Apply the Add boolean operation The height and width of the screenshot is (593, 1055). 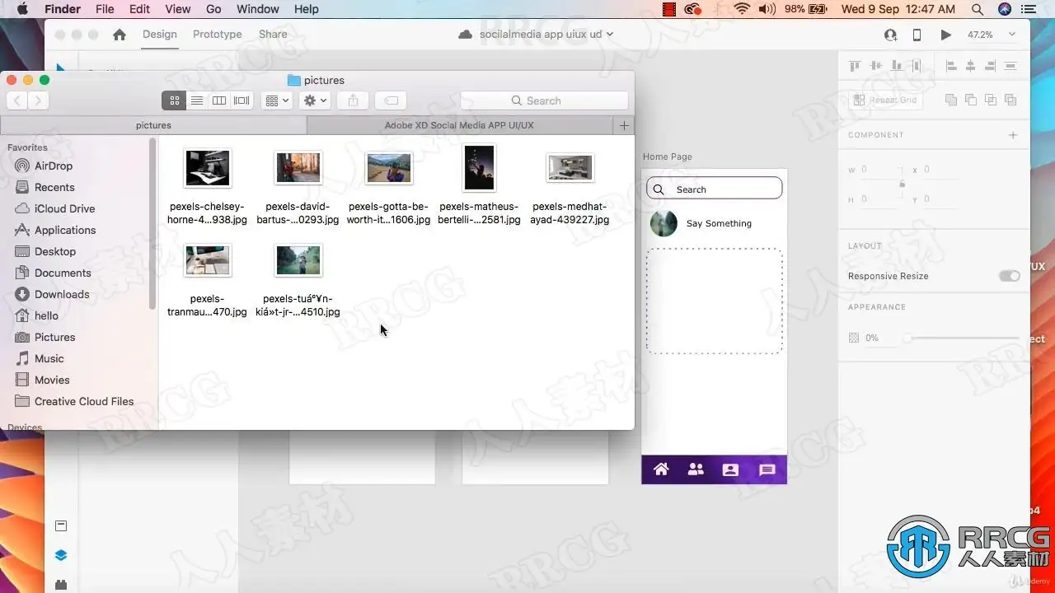point(951,100)
